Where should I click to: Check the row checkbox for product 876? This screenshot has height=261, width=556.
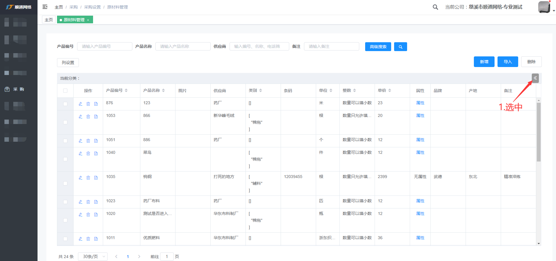pos(65,104)
